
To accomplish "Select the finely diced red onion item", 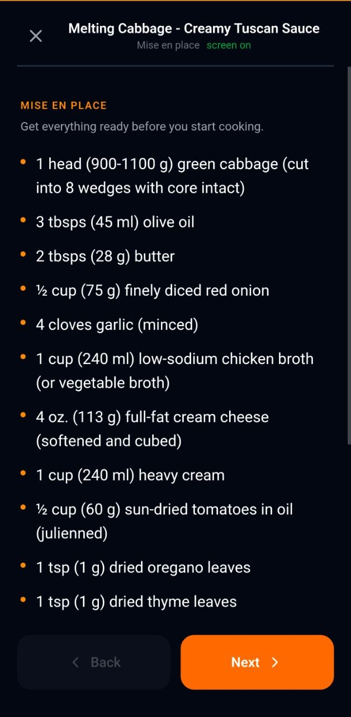I will coord(153,290).
